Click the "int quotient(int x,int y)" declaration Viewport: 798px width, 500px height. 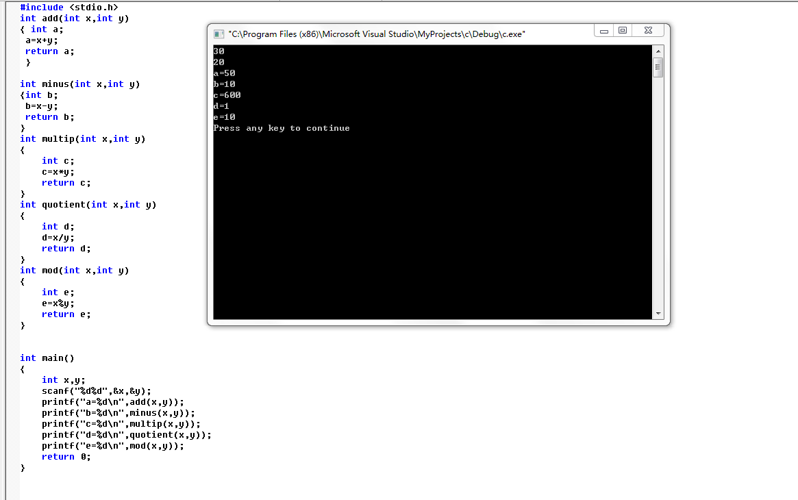coord(88,205)
